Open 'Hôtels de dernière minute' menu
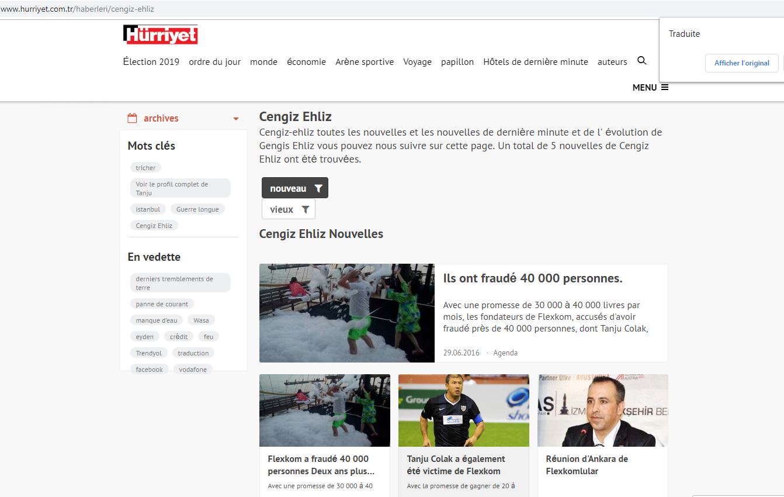The image size is (784, 497). [535, 62]
